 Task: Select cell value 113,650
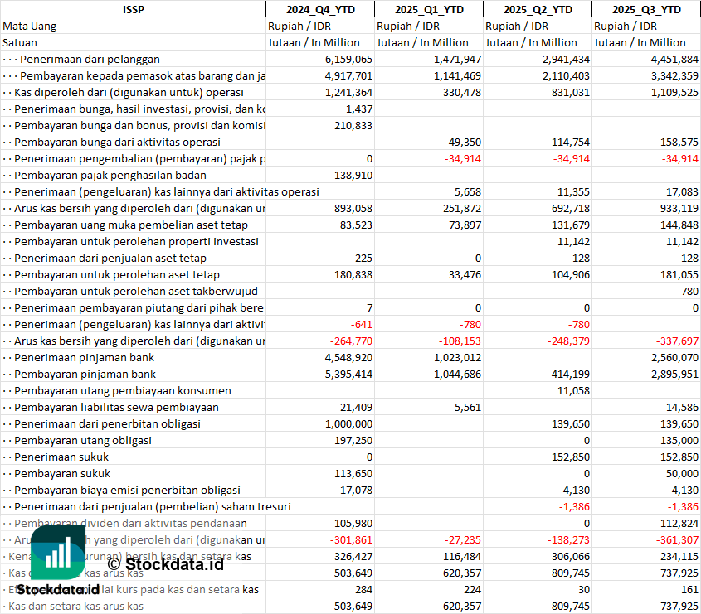click(353, 473)
